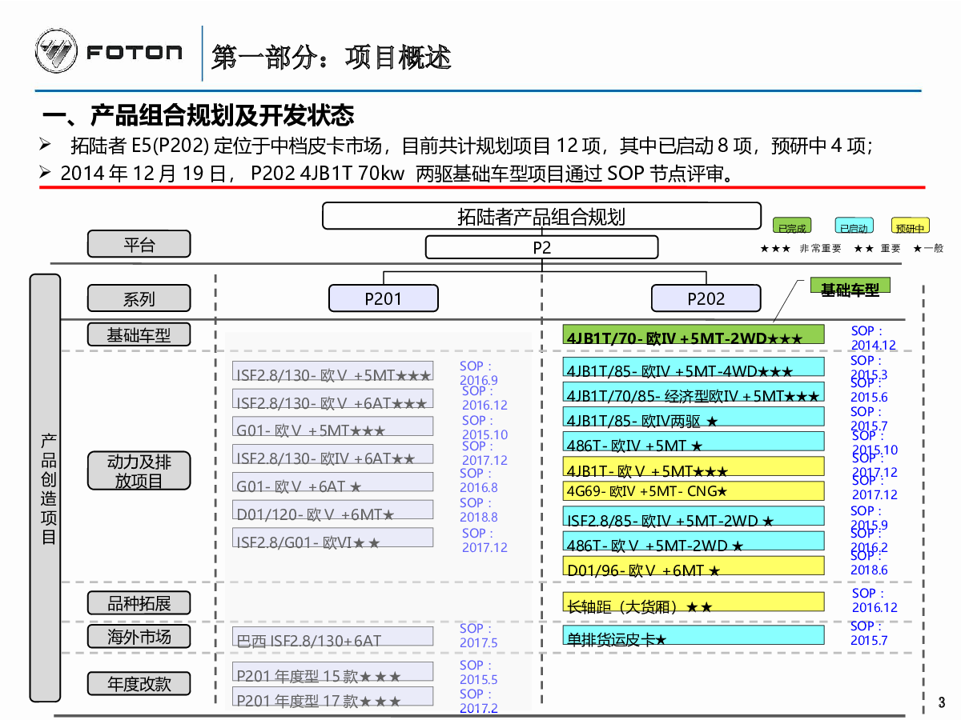Click item 4JB1T/85-欧IV+5MT-4WD★★★
Viewport: 961px width, 720px height.
tap(694, 366)
